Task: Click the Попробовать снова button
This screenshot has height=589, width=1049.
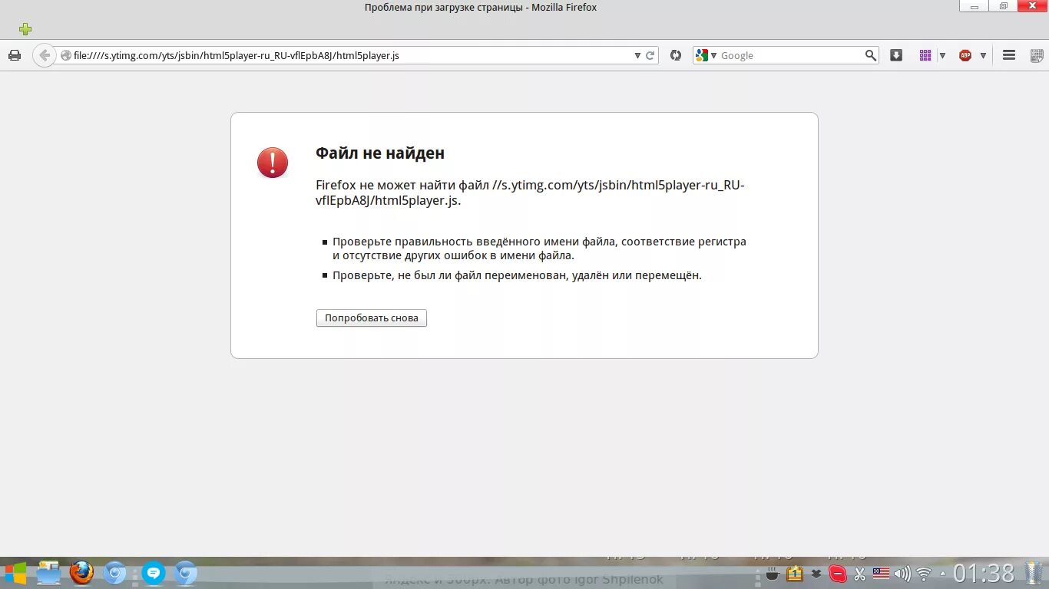Action: (372, 318)
